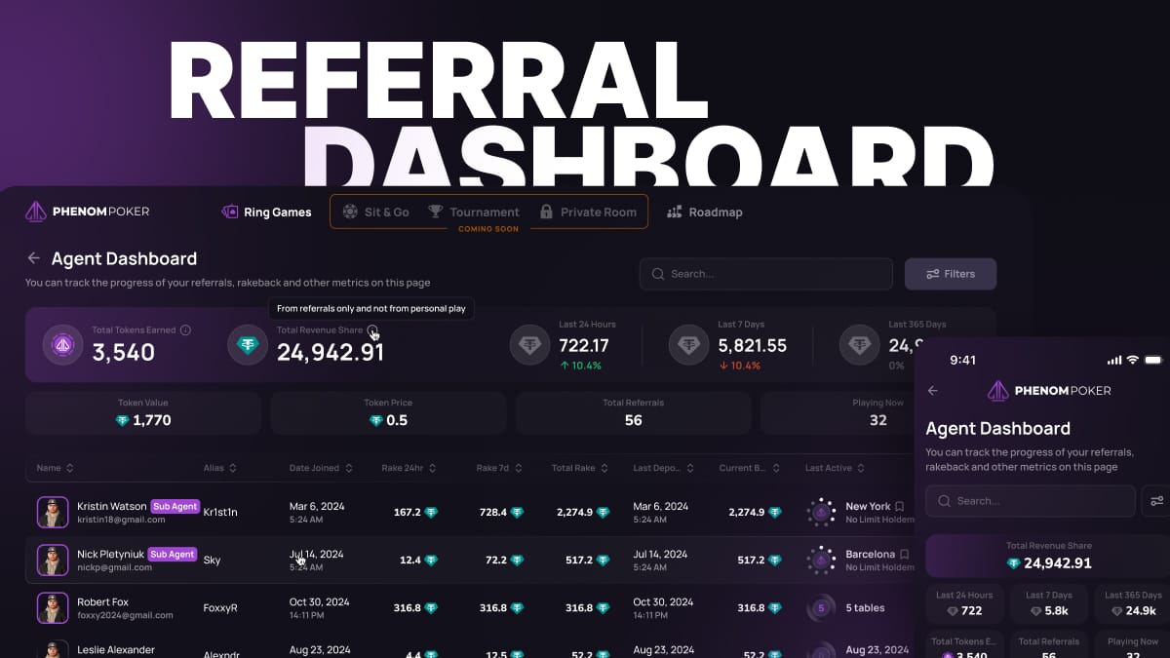Click Robert Fox's avatar

pos(53,608)
